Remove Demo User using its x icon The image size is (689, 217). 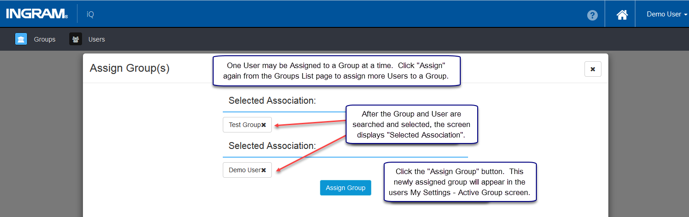click(x=264, y=170)
